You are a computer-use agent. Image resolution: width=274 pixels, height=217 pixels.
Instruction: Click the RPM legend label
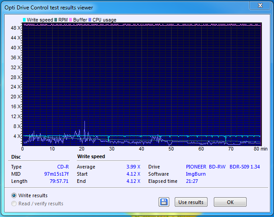coord(63,20)
